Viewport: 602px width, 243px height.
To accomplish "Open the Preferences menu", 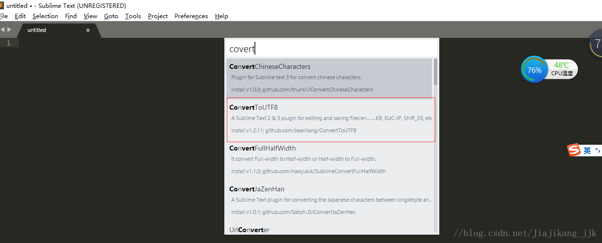I will pos(191,16).
